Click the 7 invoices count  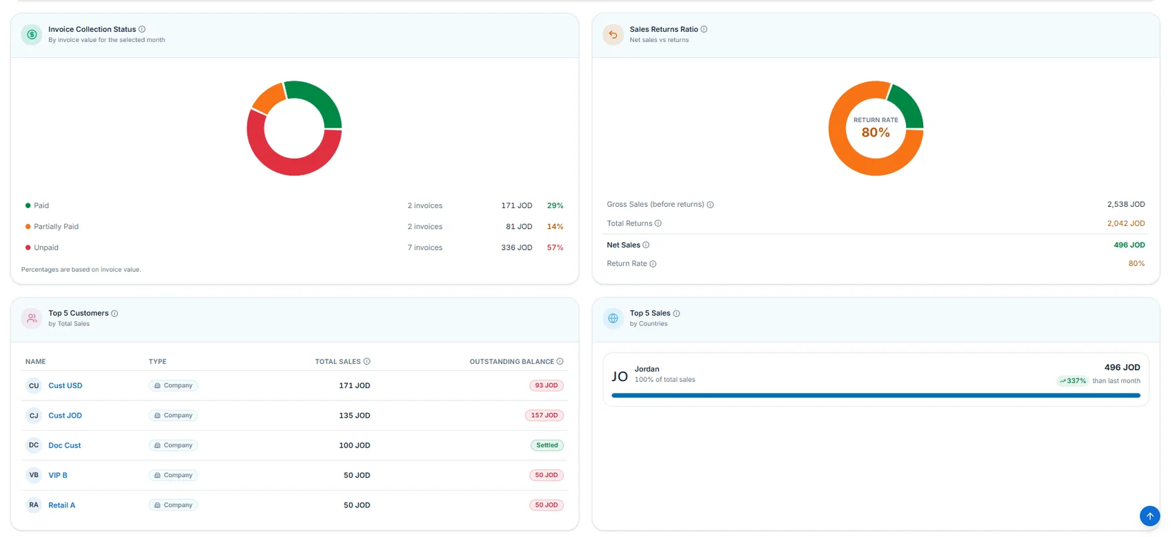click(x=425, y=247)
